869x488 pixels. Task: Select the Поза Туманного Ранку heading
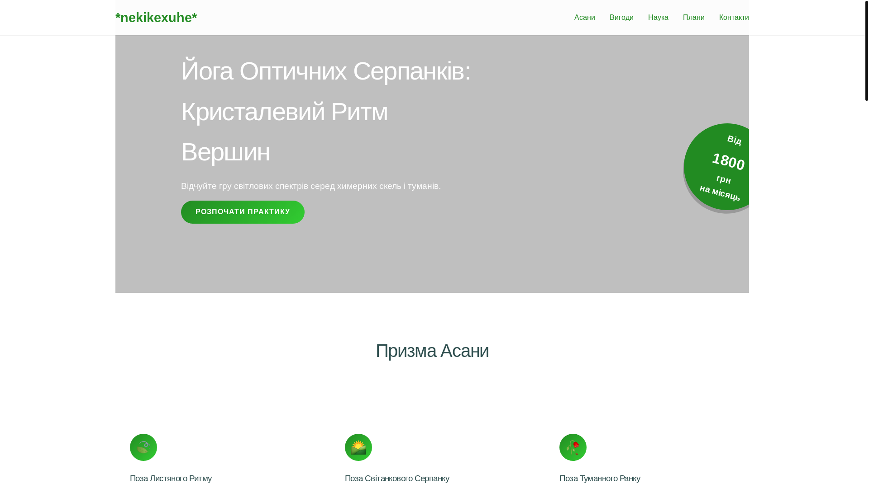(600, 479)
